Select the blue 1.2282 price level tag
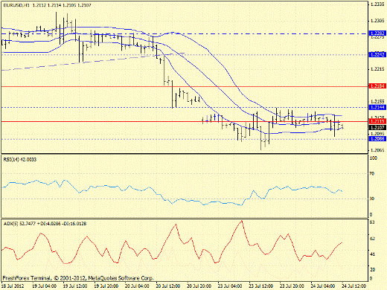This screenshot has height=290, width=387. (x=377, y=33)
